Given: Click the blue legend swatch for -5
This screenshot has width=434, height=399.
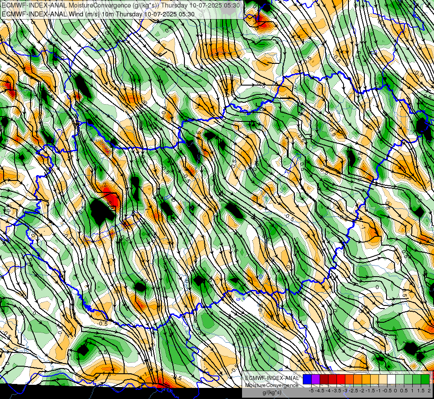Looking at the screenshot, I should pos(307,379).
